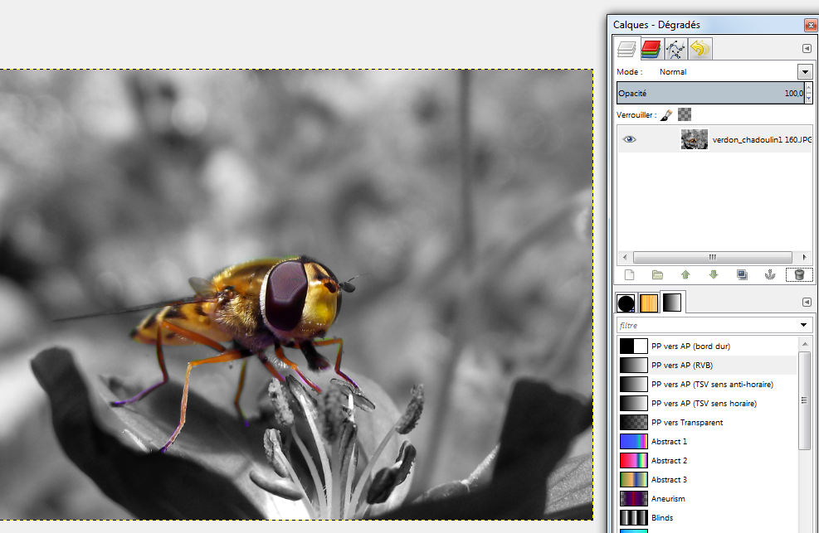Click the gradient list vertical scrollbar
The width and height of the screenshot is (819, 533).
(x=804, y=400)
